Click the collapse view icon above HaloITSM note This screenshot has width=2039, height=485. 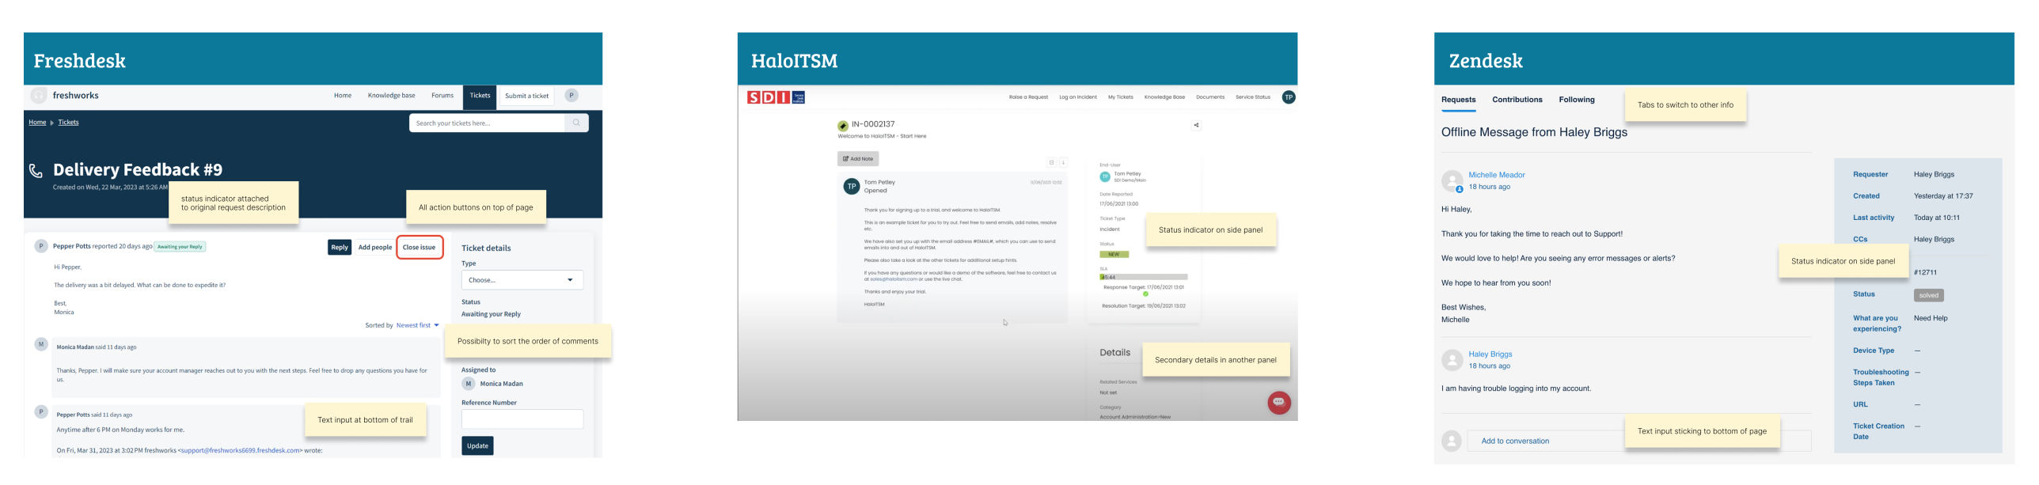(x=1051, y=162)
